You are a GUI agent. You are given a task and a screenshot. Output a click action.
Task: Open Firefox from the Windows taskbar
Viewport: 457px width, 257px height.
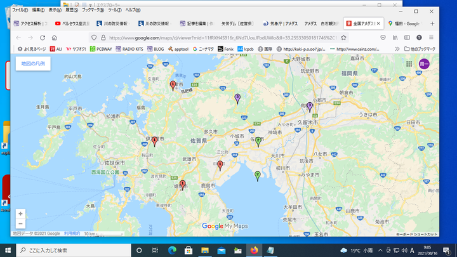(x=255, y=250)
